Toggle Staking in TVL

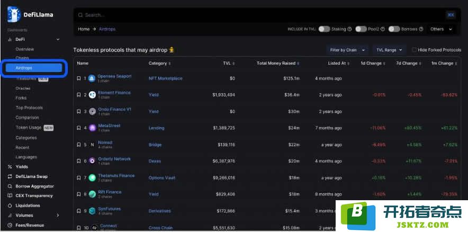click(324, 29)
